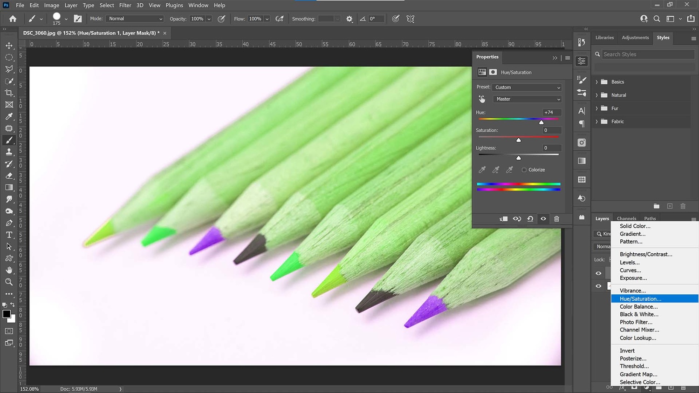Toggle layer visibility in Properties panel footer

(543, 219)
